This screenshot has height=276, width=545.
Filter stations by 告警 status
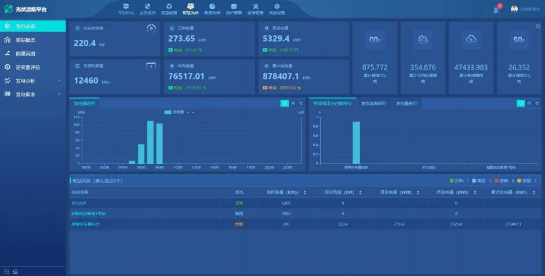527,181
